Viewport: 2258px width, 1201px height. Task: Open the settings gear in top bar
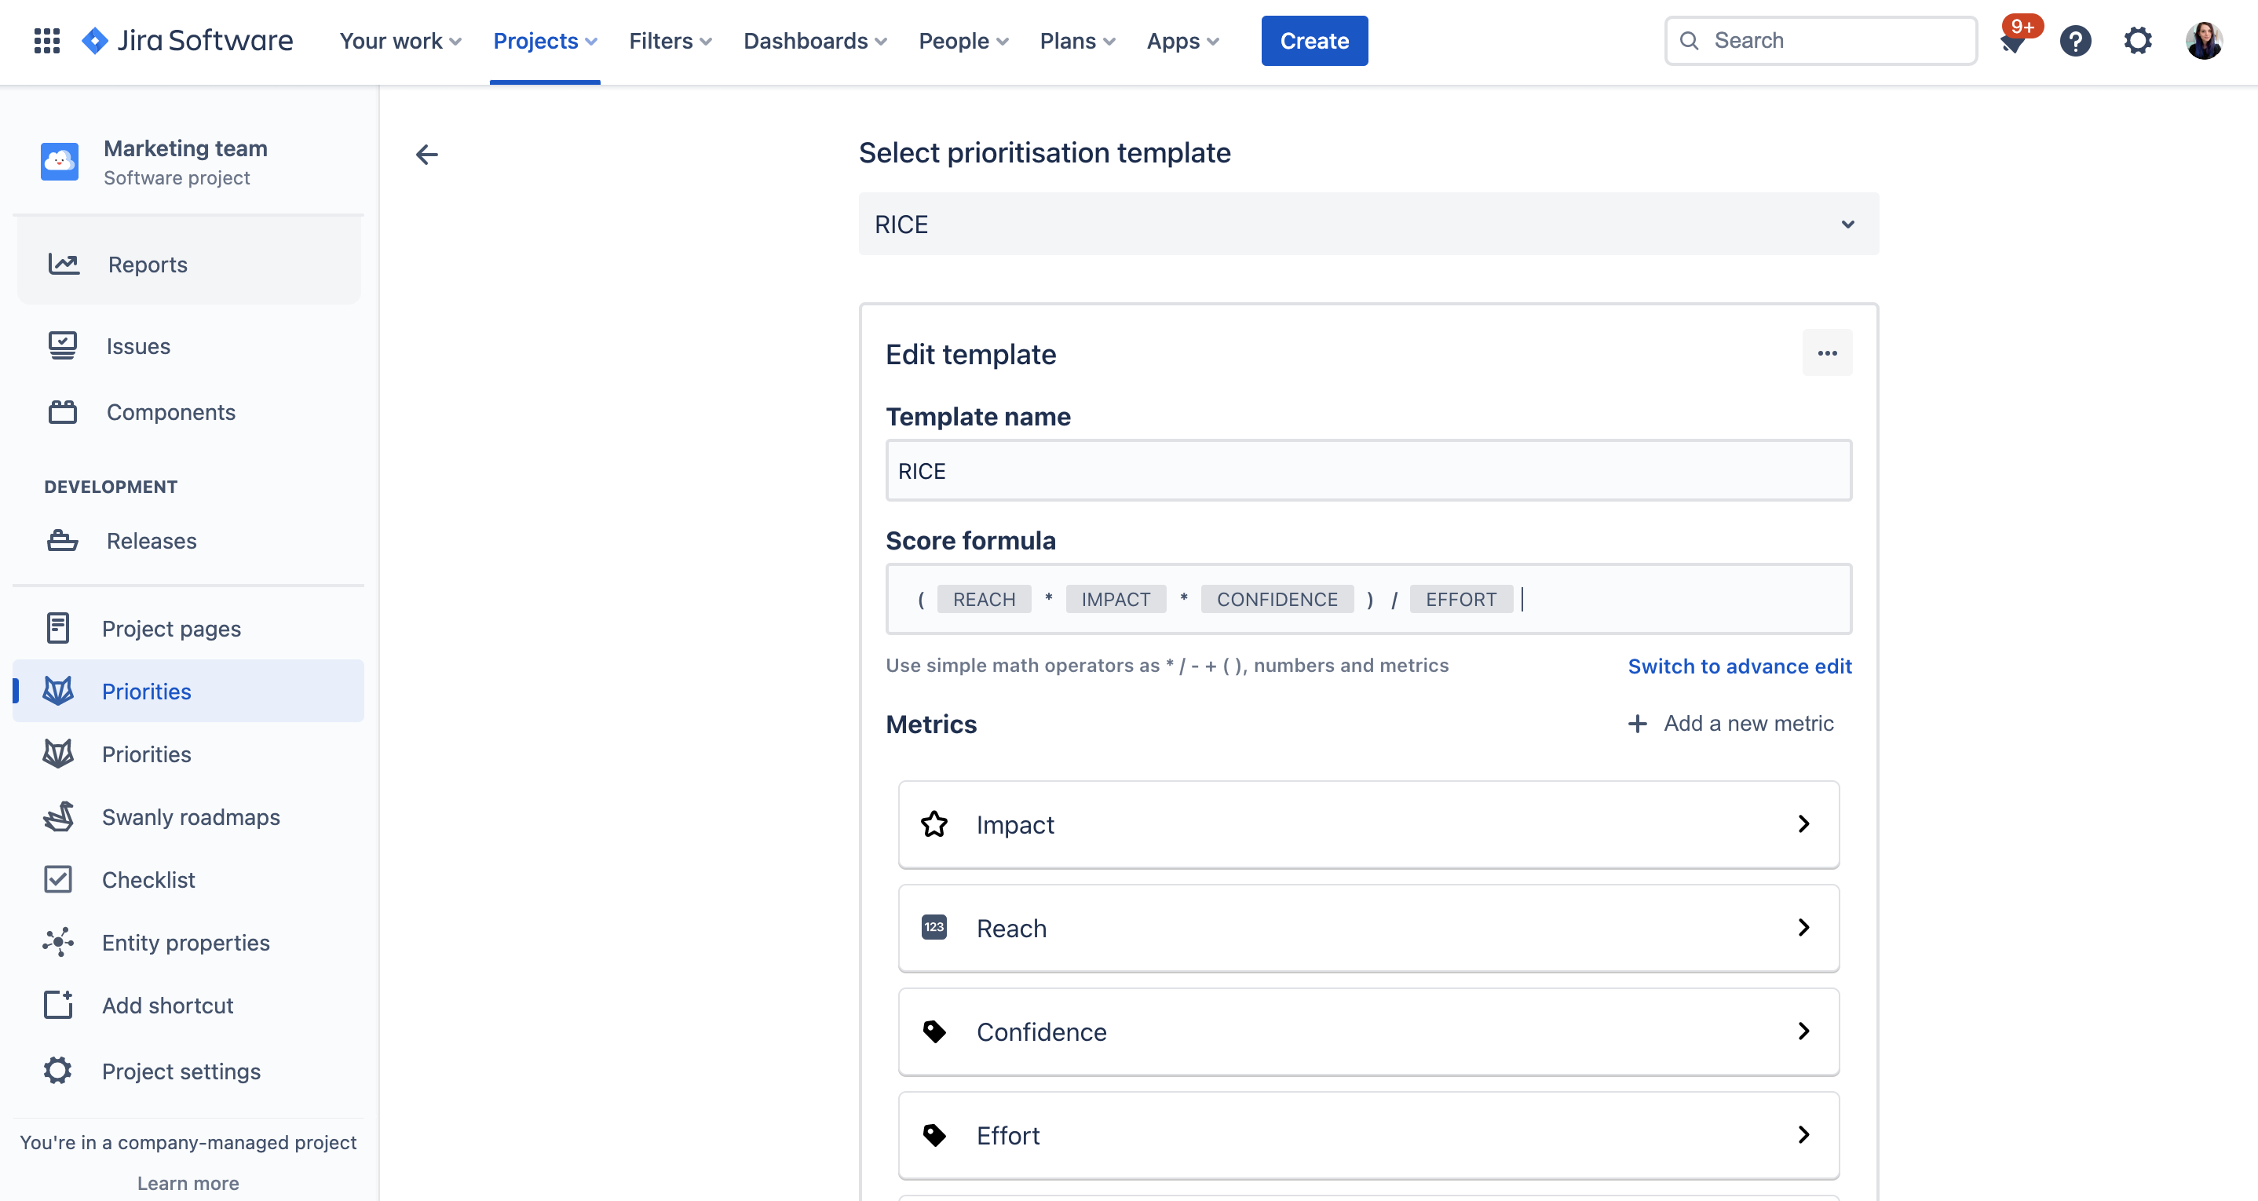2138,40
